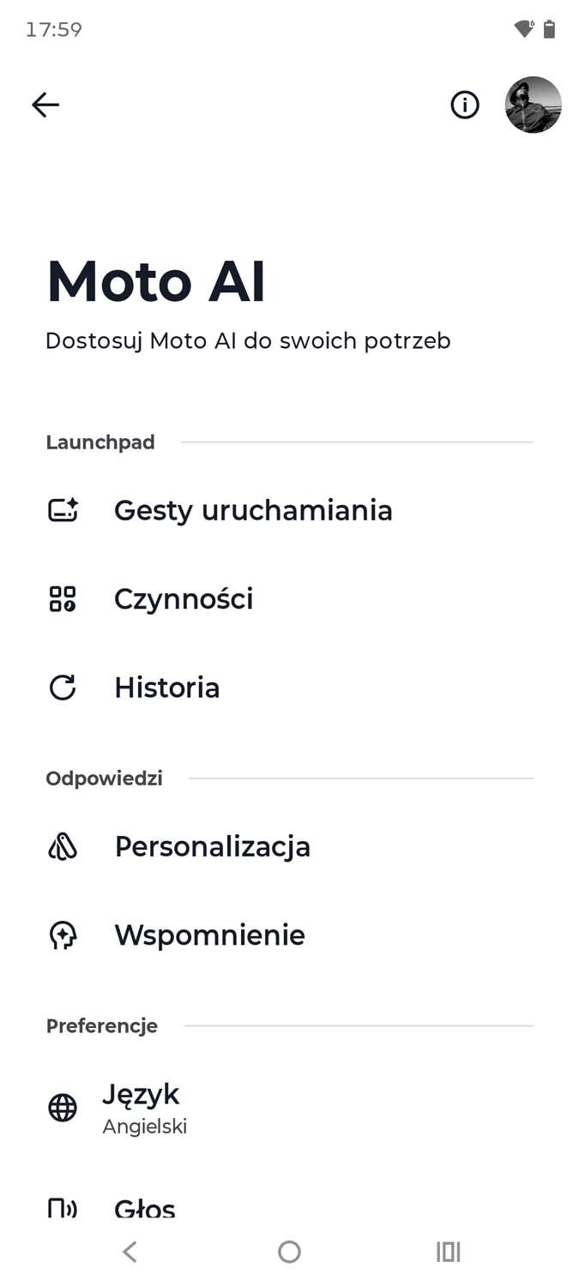The width and height of the screenshot is (579, 1286).
Task: Tap the Czynności grid icon
Action: 63,598
